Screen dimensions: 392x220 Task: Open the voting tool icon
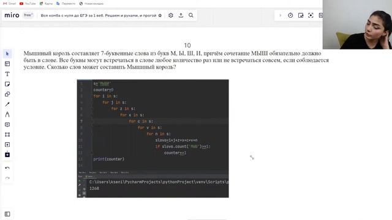click(301, 15)
